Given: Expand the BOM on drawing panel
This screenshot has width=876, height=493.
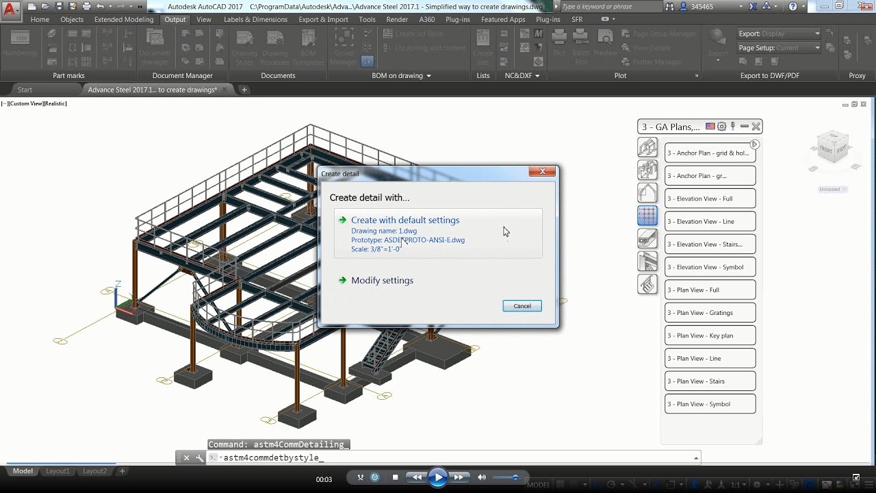Looking at the screenshot, I should click(x=428, y=75).
